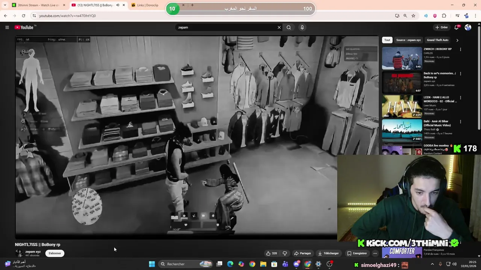Viewport: 481px width, 270px height.
Task: Open the ZWIKCH BOBONY RP video thumbnail
Action: 402,58
